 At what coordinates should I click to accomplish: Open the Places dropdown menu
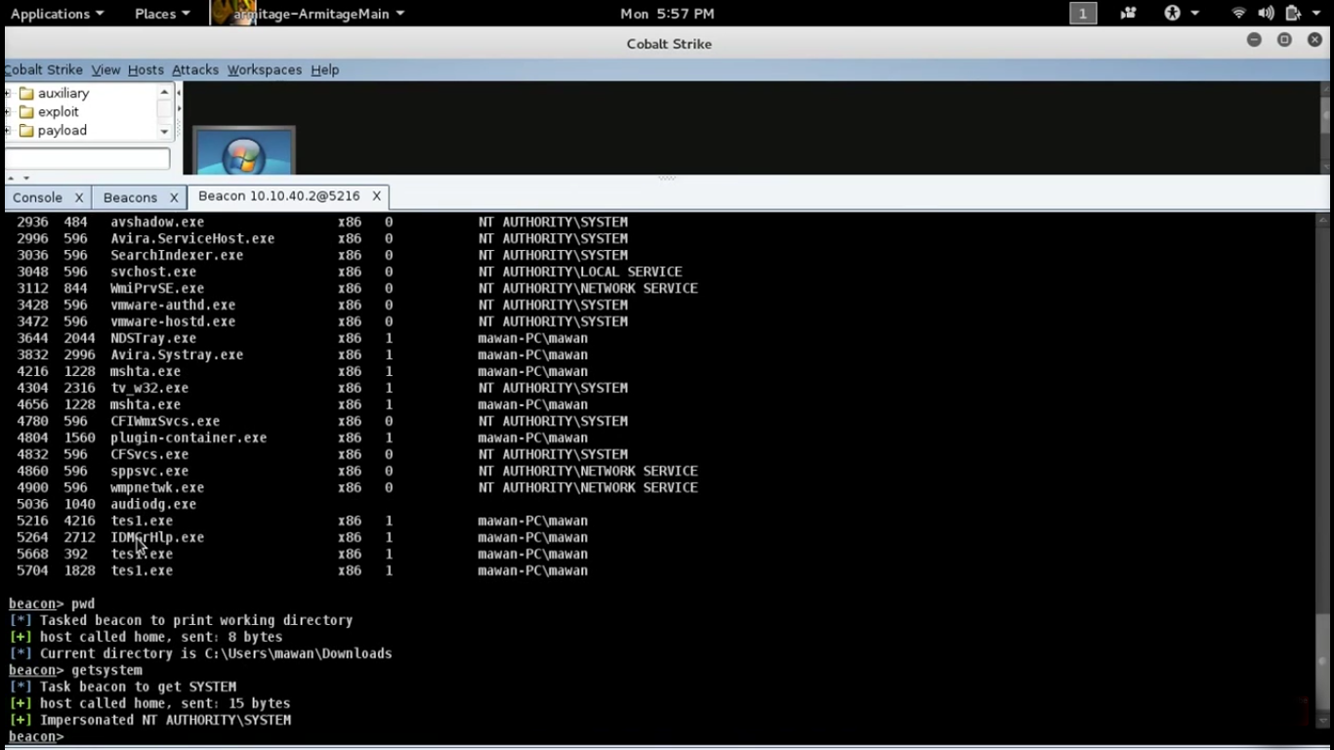[x=162, y=14]
